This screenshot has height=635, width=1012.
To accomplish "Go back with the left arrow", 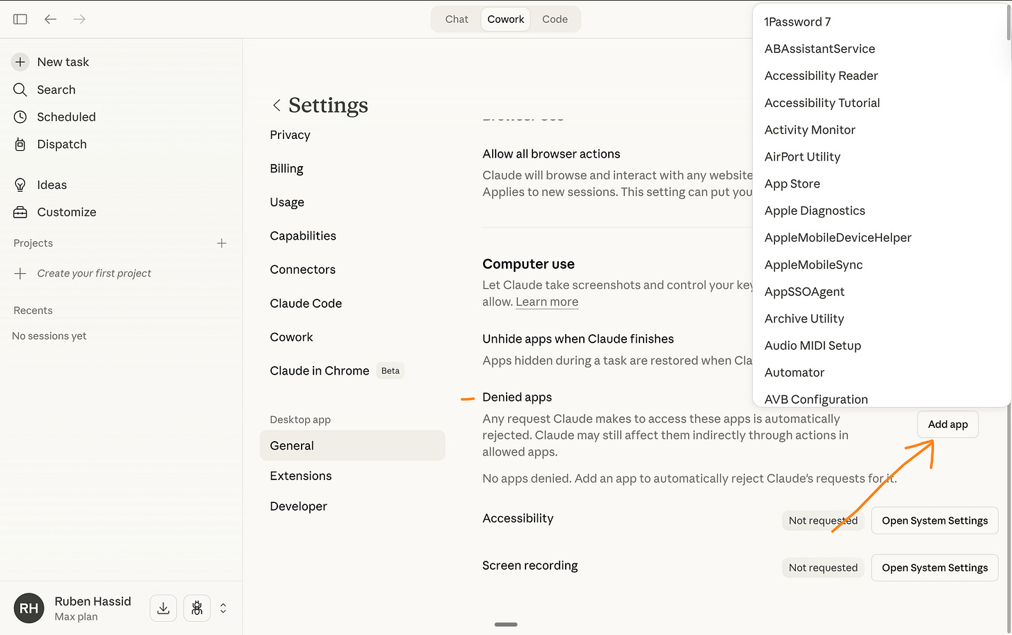I will [50, 19].
